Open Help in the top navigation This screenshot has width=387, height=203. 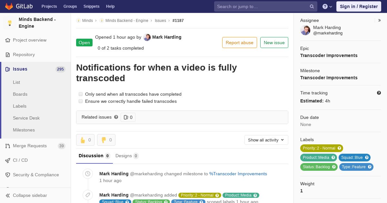110,6
